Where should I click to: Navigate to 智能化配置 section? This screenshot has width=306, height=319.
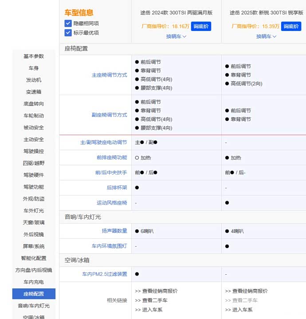34,258
